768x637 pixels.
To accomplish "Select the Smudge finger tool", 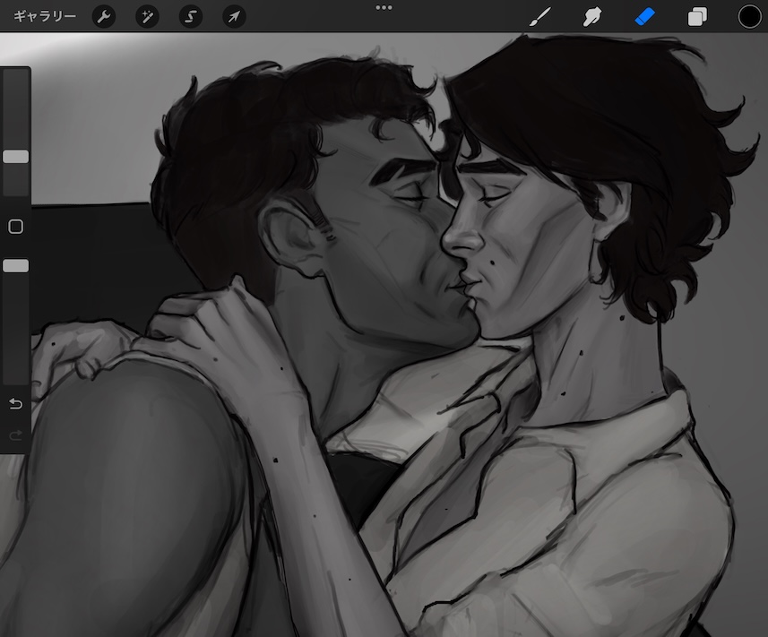I will click(591, 17).
